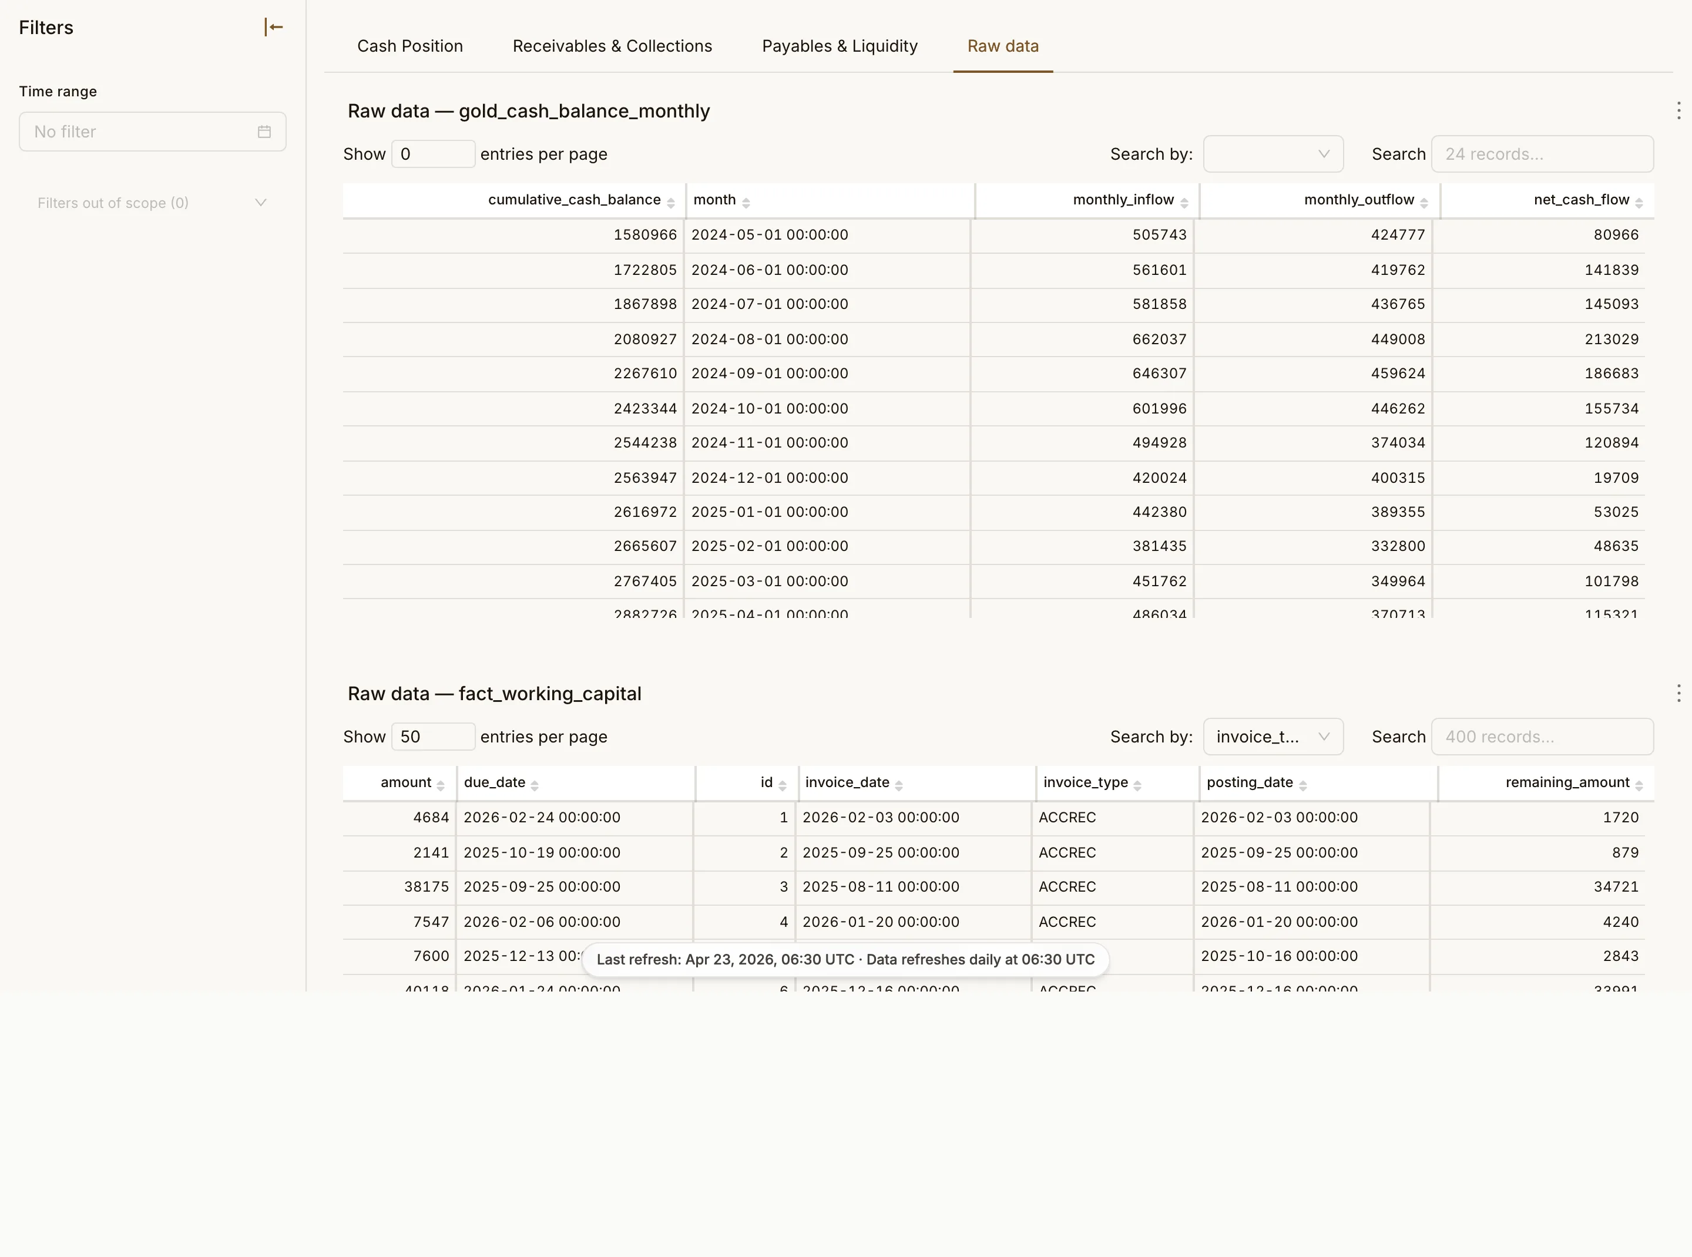Click the Last refresh status notice
This screenshot has width=1692, height=1257.
coord(845,959)
